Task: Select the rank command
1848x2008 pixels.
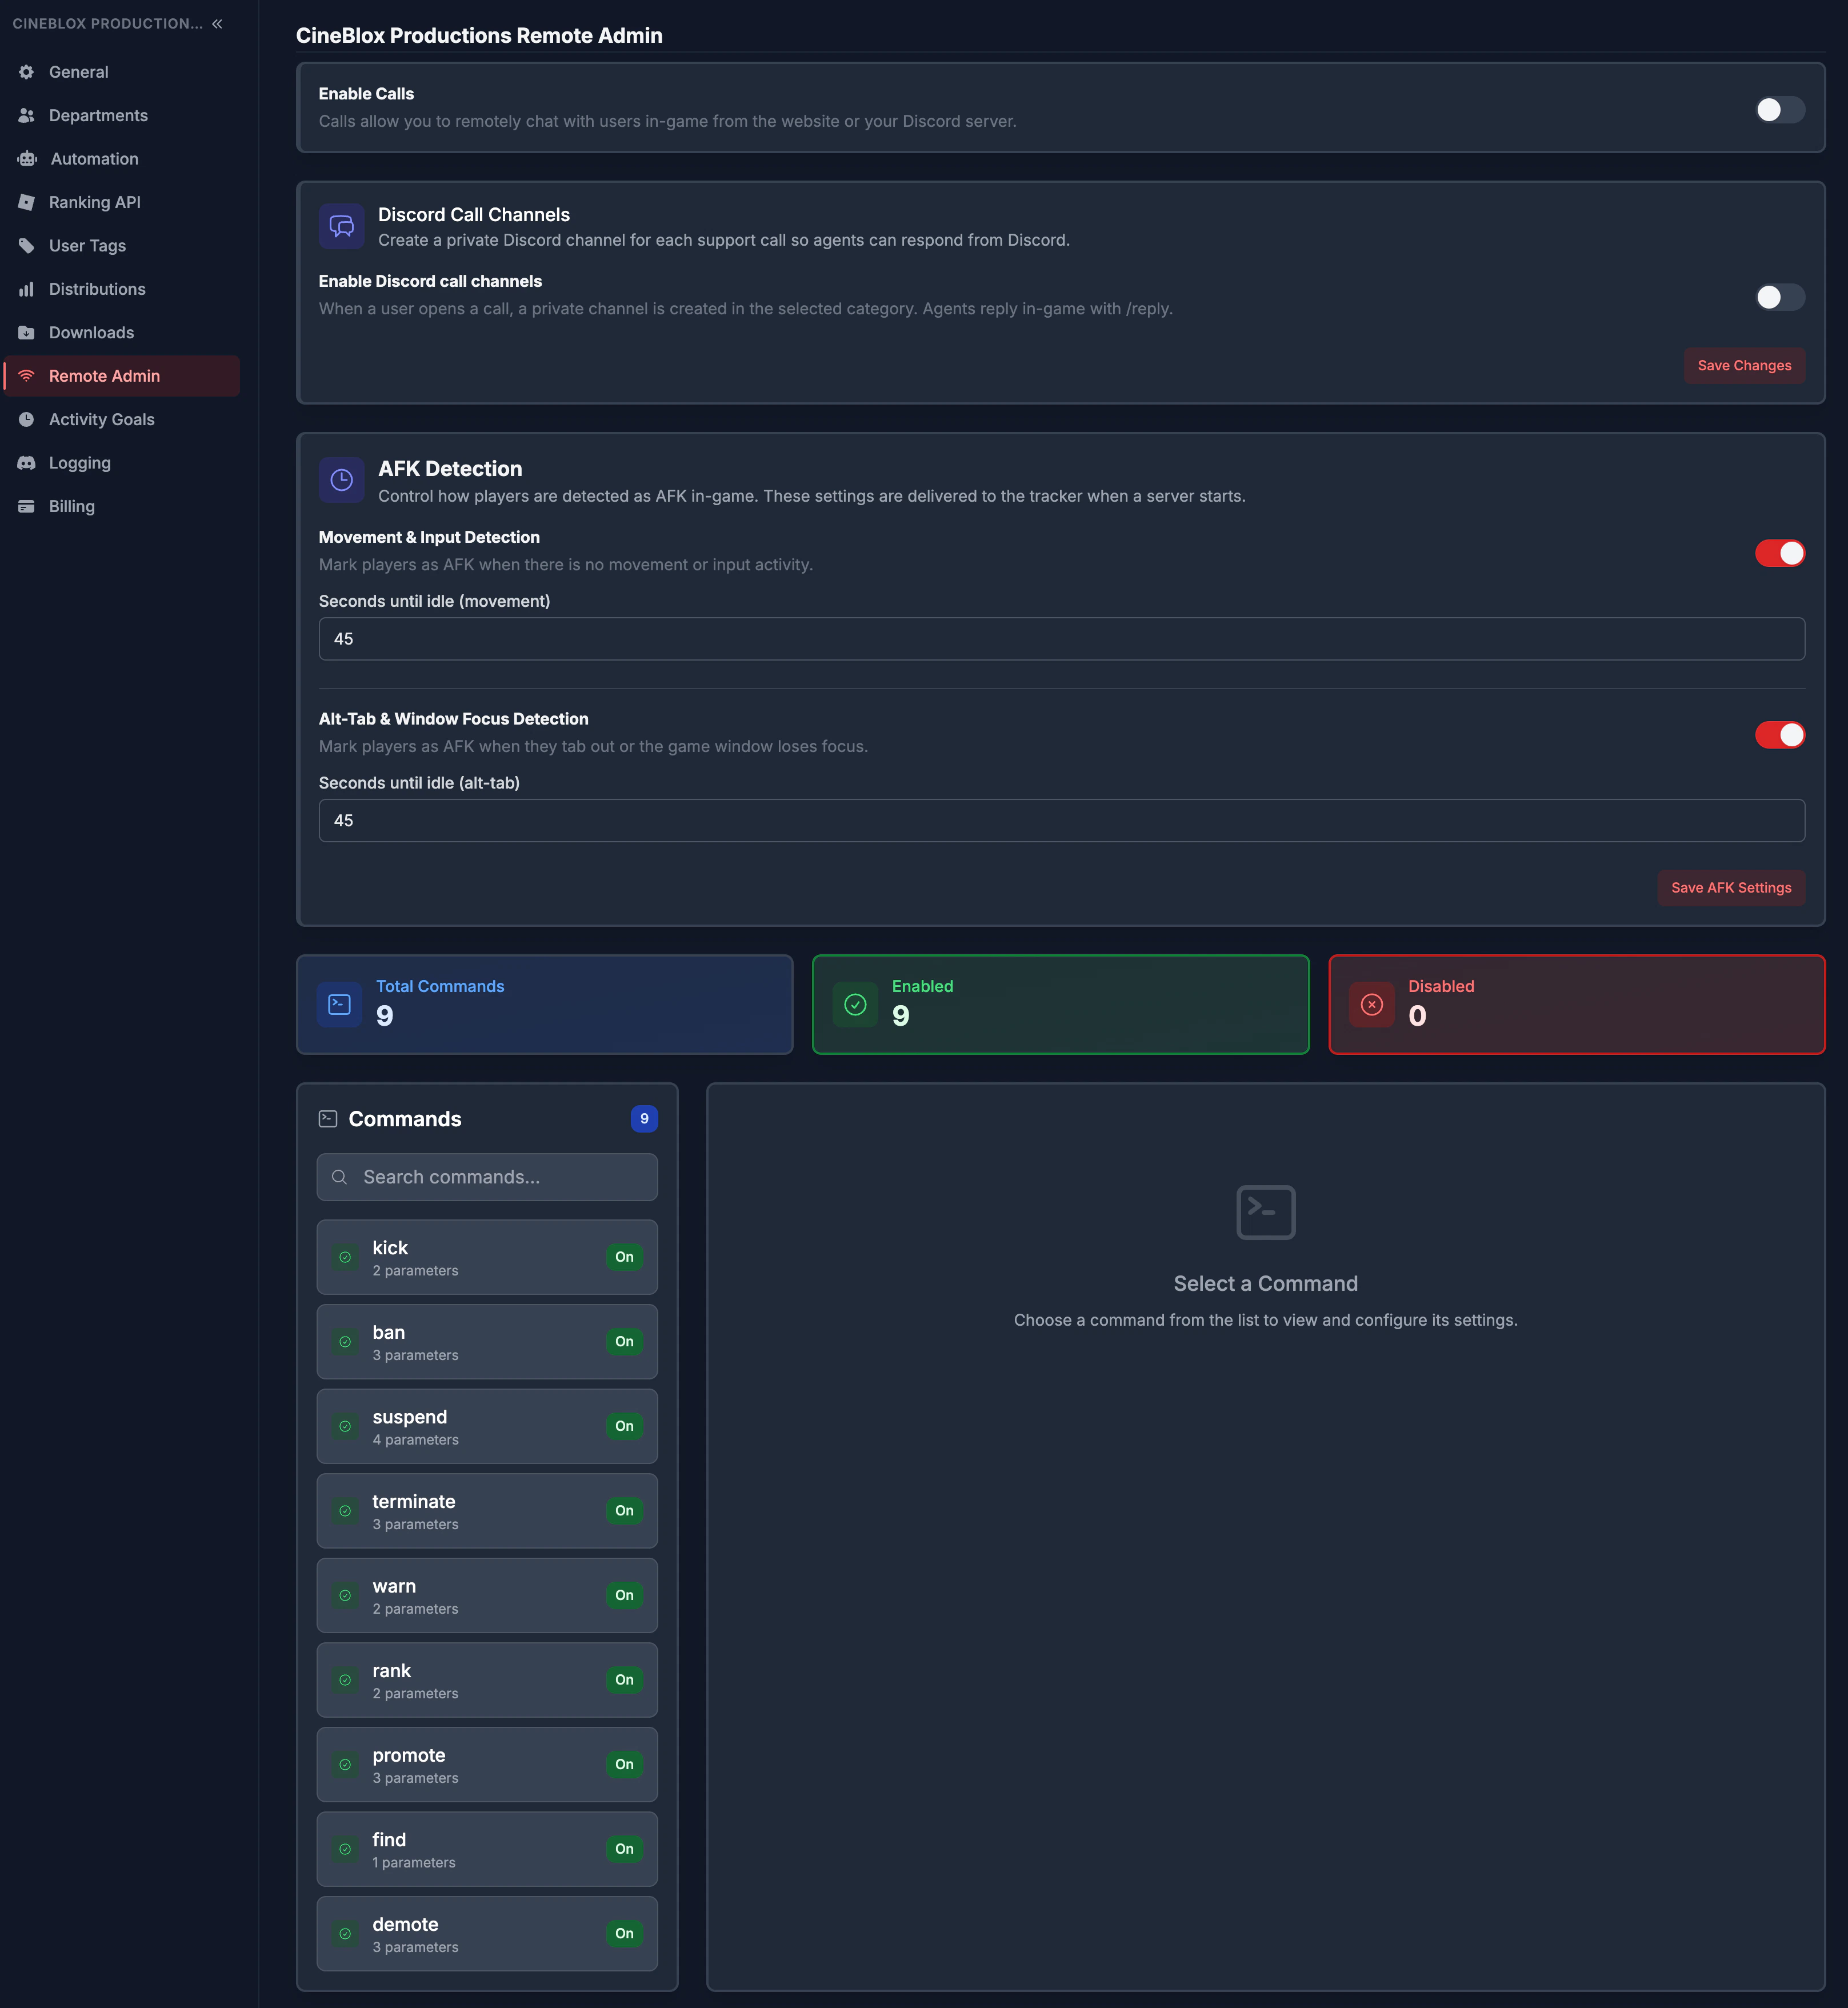Action: (487, 1680)
